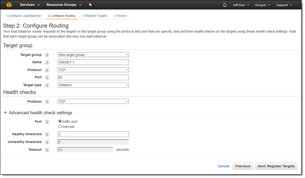
Task: Collapse Advanced health check settings
Action: click(5, 113)
